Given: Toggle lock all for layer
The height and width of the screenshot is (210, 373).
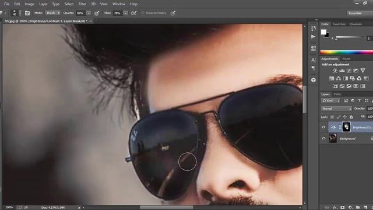Looking at the screenshot, I should click(x=351, y=117).
